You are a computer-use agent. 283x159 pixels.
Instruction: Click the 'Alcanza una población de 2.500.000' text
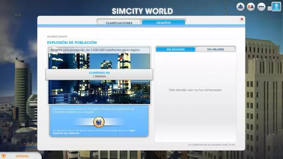[95, 50]
